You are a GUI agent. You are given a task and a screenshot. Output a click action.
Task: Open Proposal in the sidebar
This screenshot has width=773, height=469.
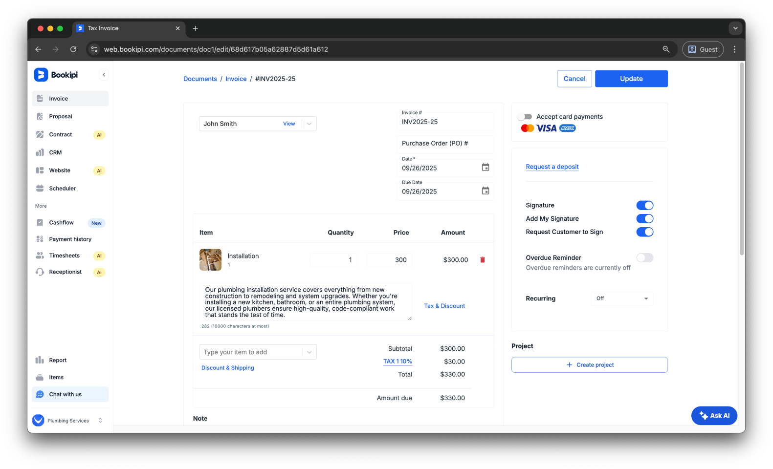point(70,116)
